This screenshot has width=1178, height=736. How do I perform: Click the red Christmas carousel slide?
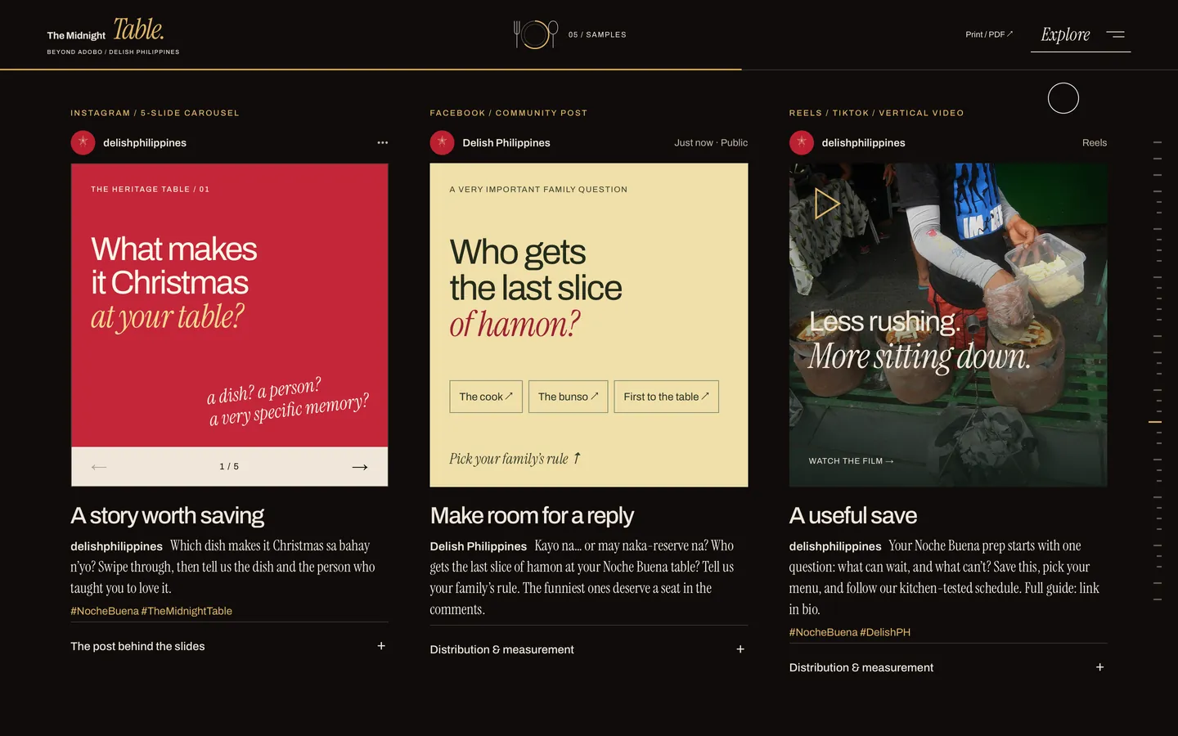pyautogui.click(x=229, y=305)
